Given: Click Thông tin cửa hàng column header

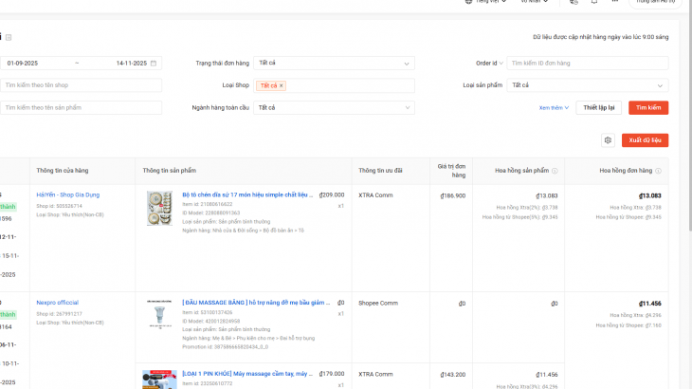Looking at the screenshot, I should point(63,171).
